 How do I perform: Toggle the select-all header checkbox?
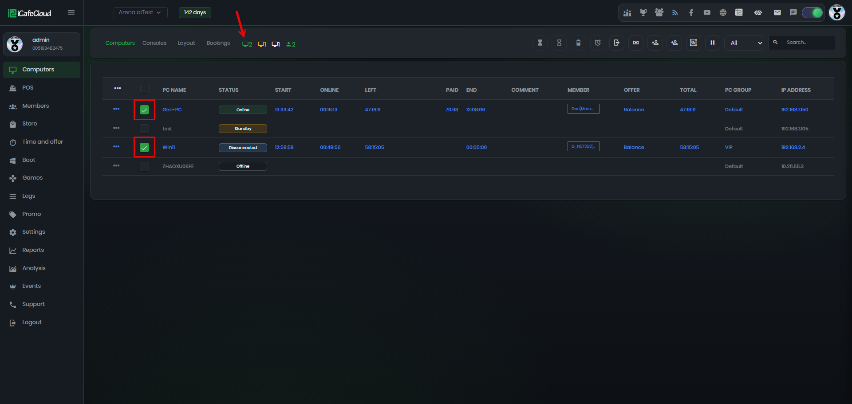pos(145,89)
